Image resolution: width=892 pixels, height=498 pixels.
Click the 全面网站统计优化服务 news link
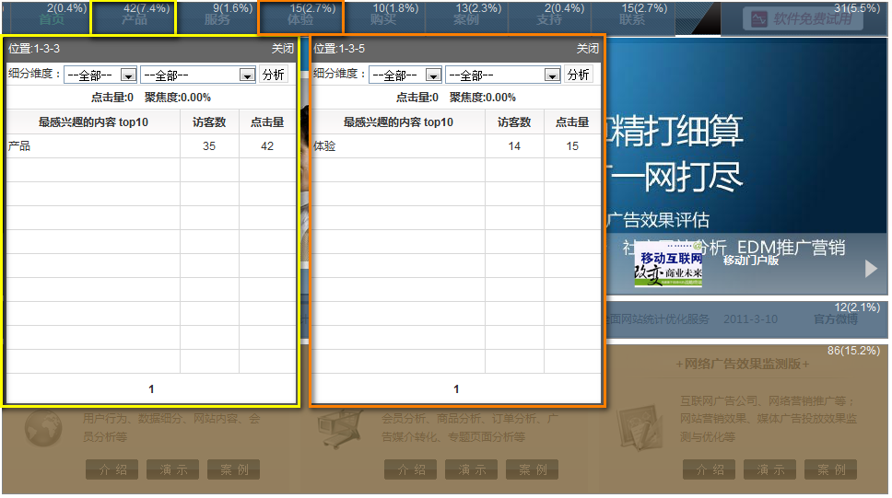(658, 319)
